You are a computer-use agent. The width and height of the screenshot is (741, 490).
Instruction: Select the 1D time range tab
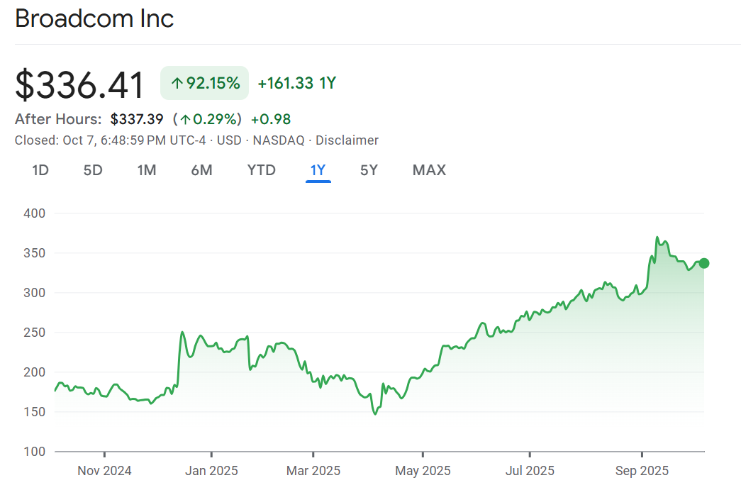[x=40, y=170]
